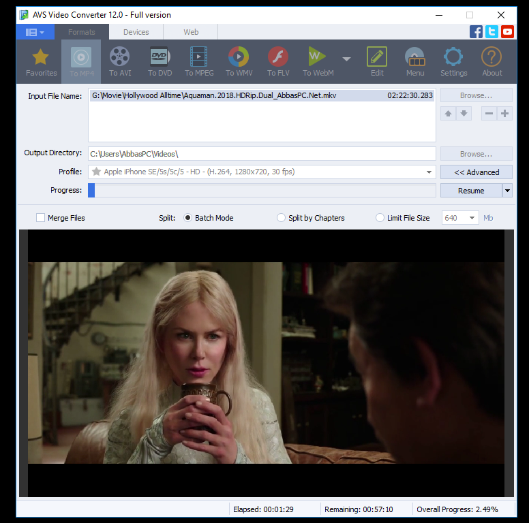Move input file up with arrow icon
Viewport: 529px width, 523px height.
448,114
